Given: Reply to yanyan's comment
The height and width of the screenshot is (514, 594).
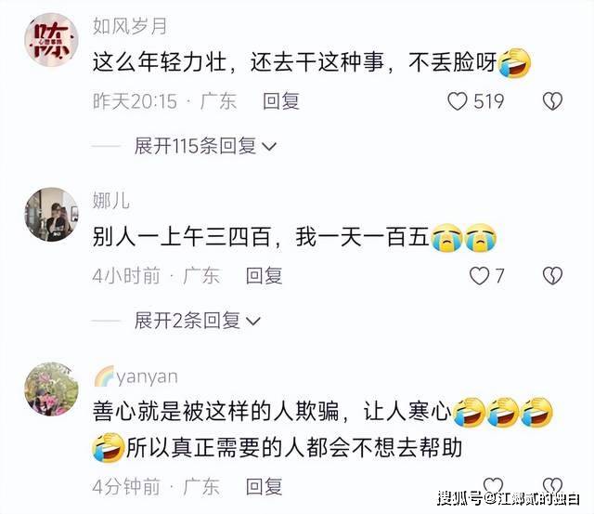Looking at the screenshot, I should (264, 487).
